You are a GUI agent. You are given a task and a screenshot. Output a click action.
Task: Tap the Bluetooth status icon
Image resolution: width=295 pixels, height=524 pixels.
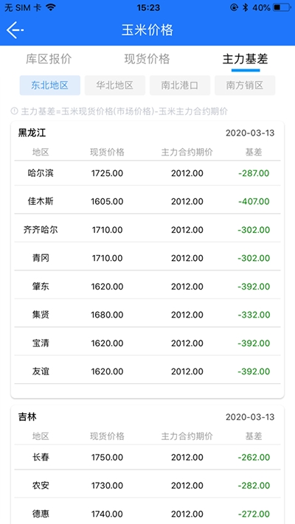245,7
